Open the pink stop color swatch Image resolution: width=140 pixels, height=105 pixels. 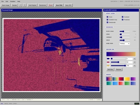click(108, 62)
